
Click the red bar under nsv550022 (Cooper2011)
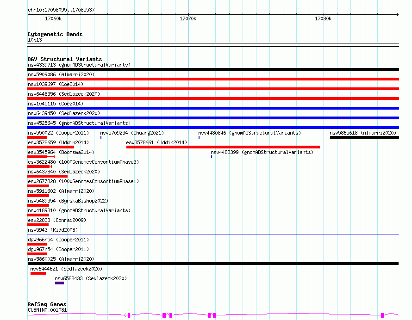[37, 137]
